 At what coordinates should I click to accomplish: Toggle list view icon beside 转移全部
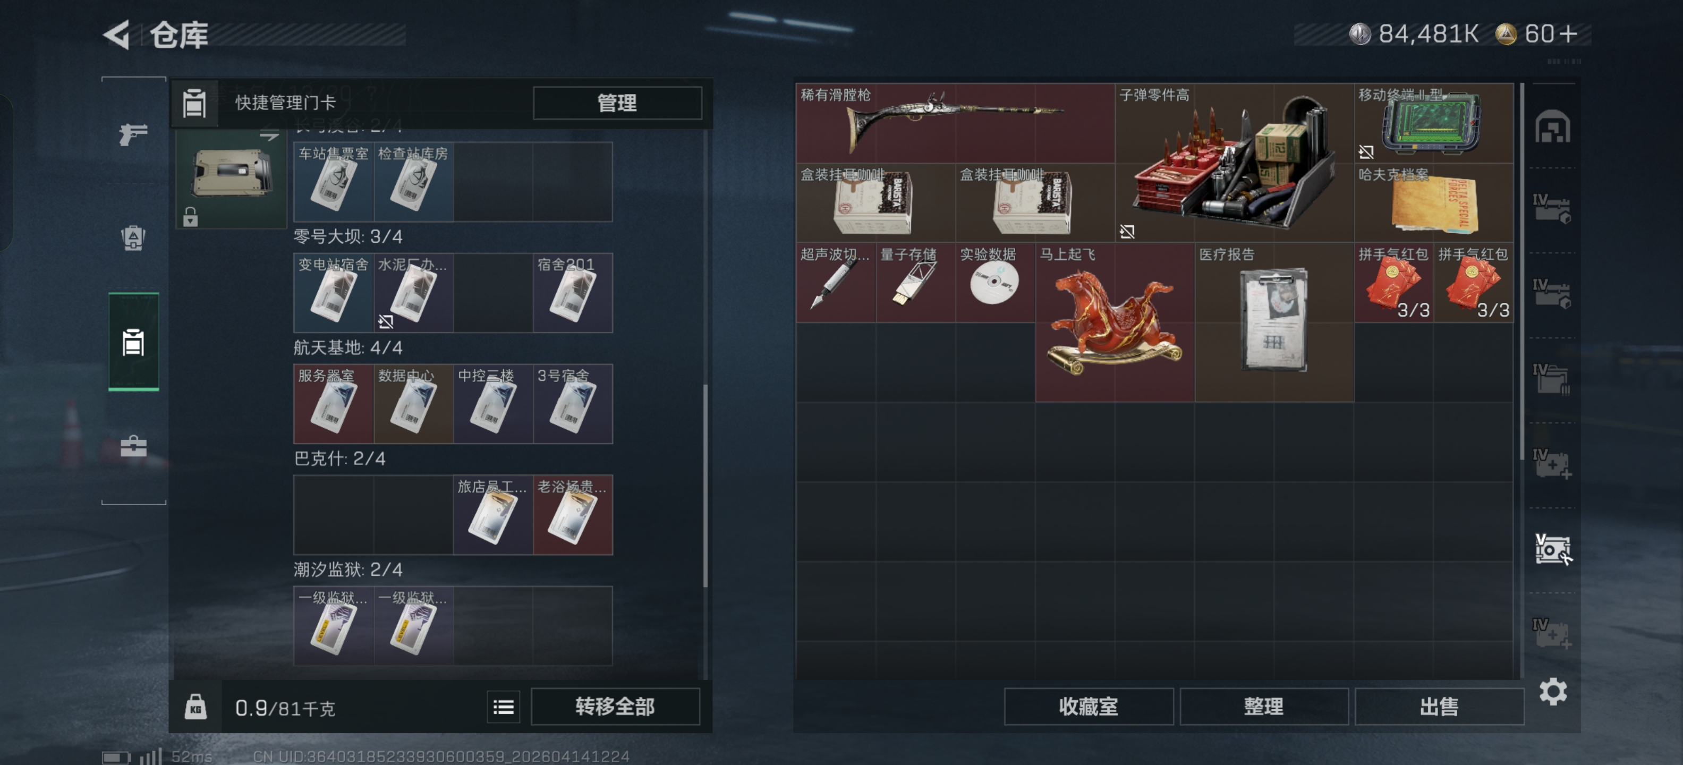click(x=503, y=707)
